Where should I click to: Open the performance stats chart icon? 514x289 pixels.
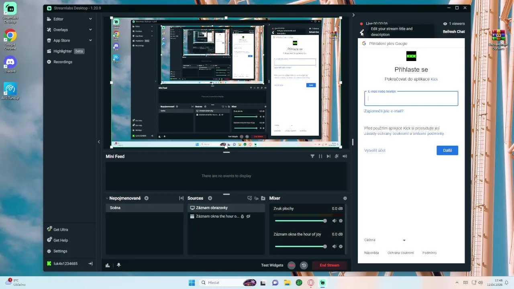pos(108,265)
